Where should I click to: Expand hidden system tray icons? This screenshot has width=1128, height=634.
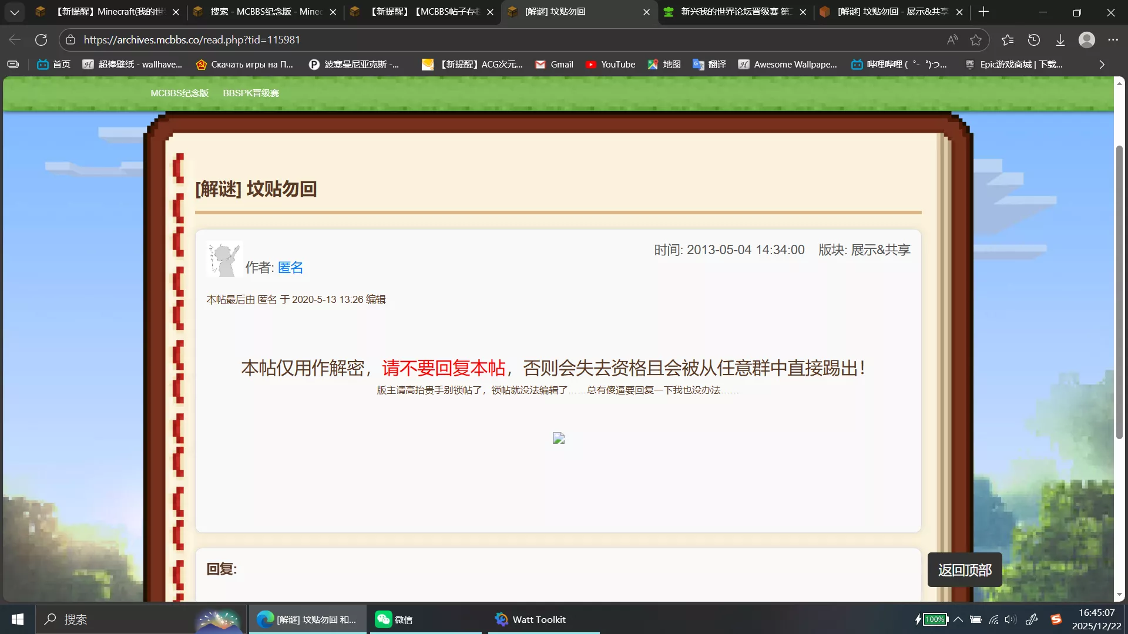click(958, 619)
